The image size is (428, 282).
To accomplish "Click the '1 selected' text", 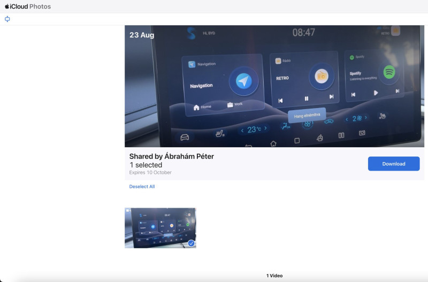I will coord(146,165).
